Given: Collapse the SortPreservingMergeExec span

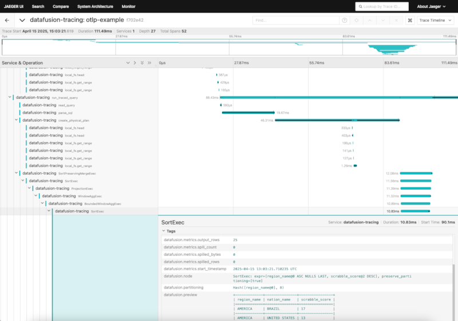Looking at the screenshot, I should [17, 173].
